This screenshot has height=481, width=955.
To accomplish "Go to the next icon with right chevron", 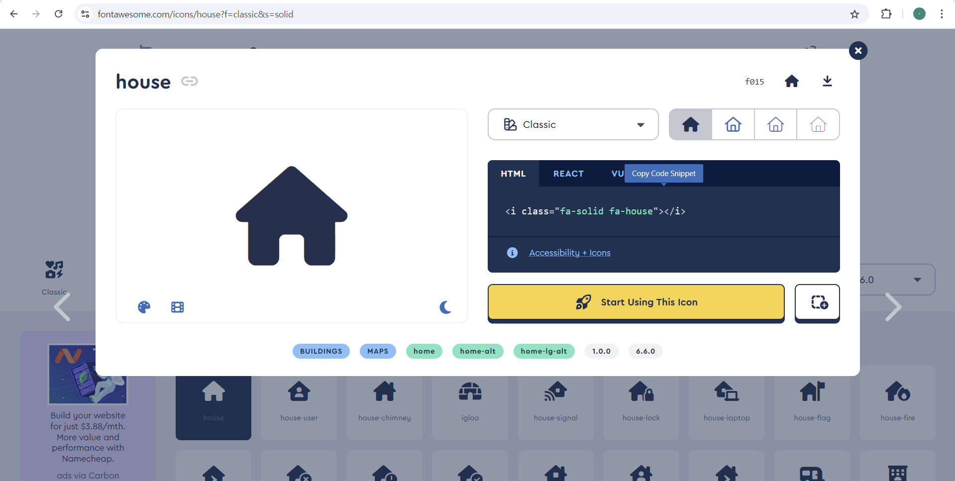I will pyautogui.click(x=893, y=307).
